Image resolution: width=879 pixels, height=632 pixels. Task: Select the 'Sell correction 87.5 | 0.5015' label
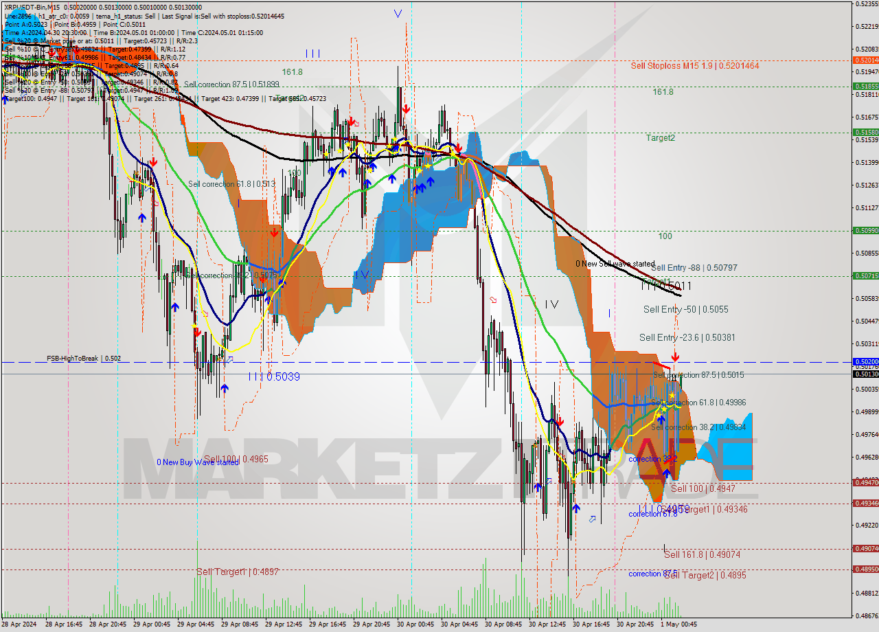[698, 375]
